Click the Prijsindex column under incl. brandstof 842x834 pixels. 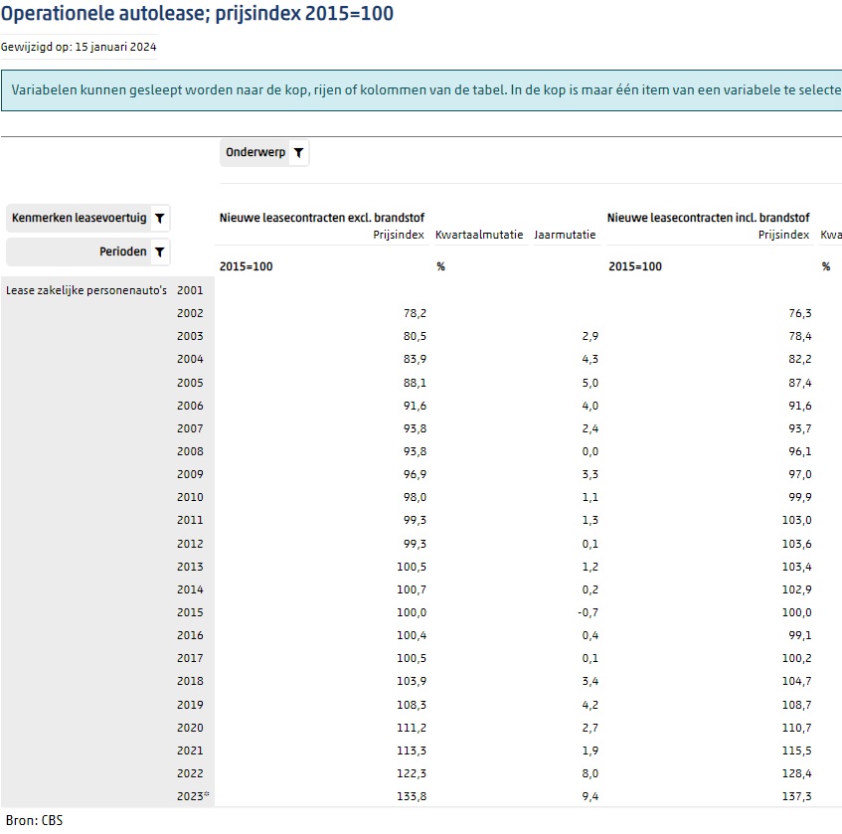(783, 235)
